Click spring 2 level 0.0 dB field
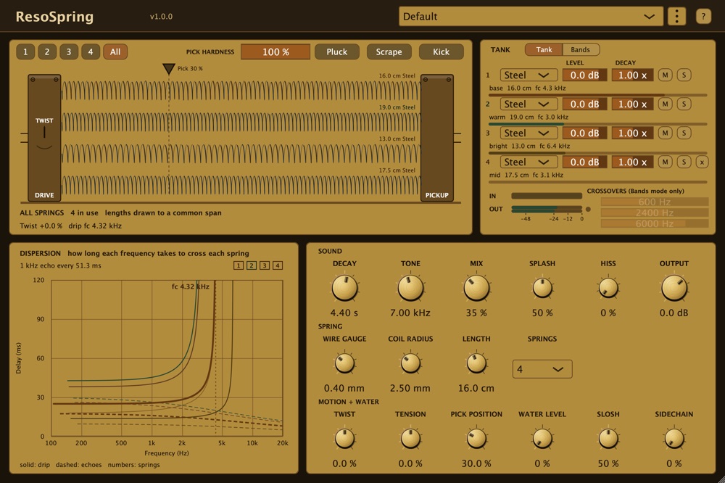Screen dimensions: 725x483 pos(584,104)
